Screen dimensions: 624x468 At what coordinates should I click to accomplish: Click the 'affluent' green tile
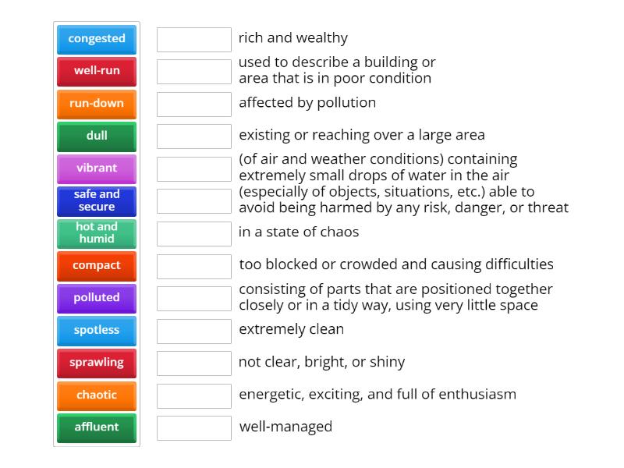96,427
